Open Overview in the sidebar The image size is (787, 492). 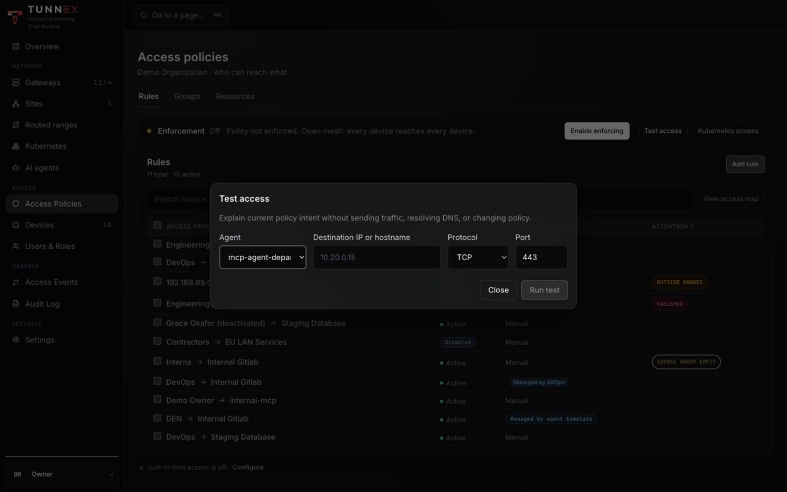tap(62, 46)
